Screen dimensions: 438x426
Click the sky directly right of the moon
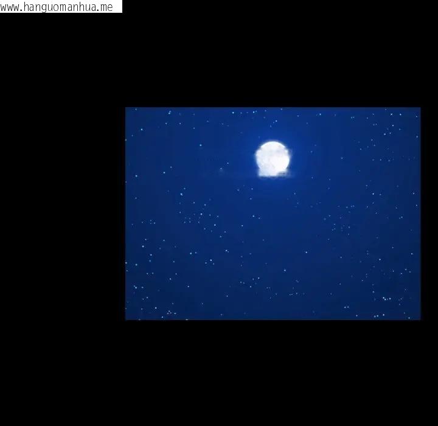316,157
